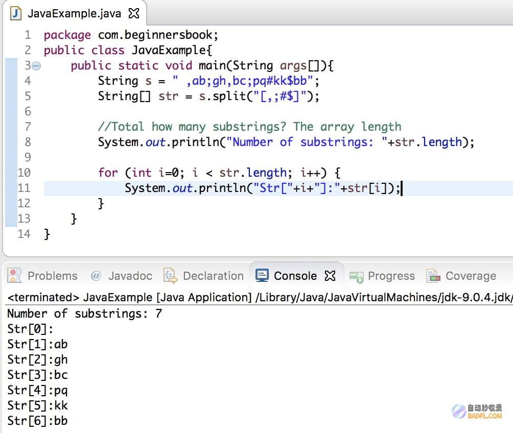
Task: Select the Console tab
Action: (x=295, y=276)
